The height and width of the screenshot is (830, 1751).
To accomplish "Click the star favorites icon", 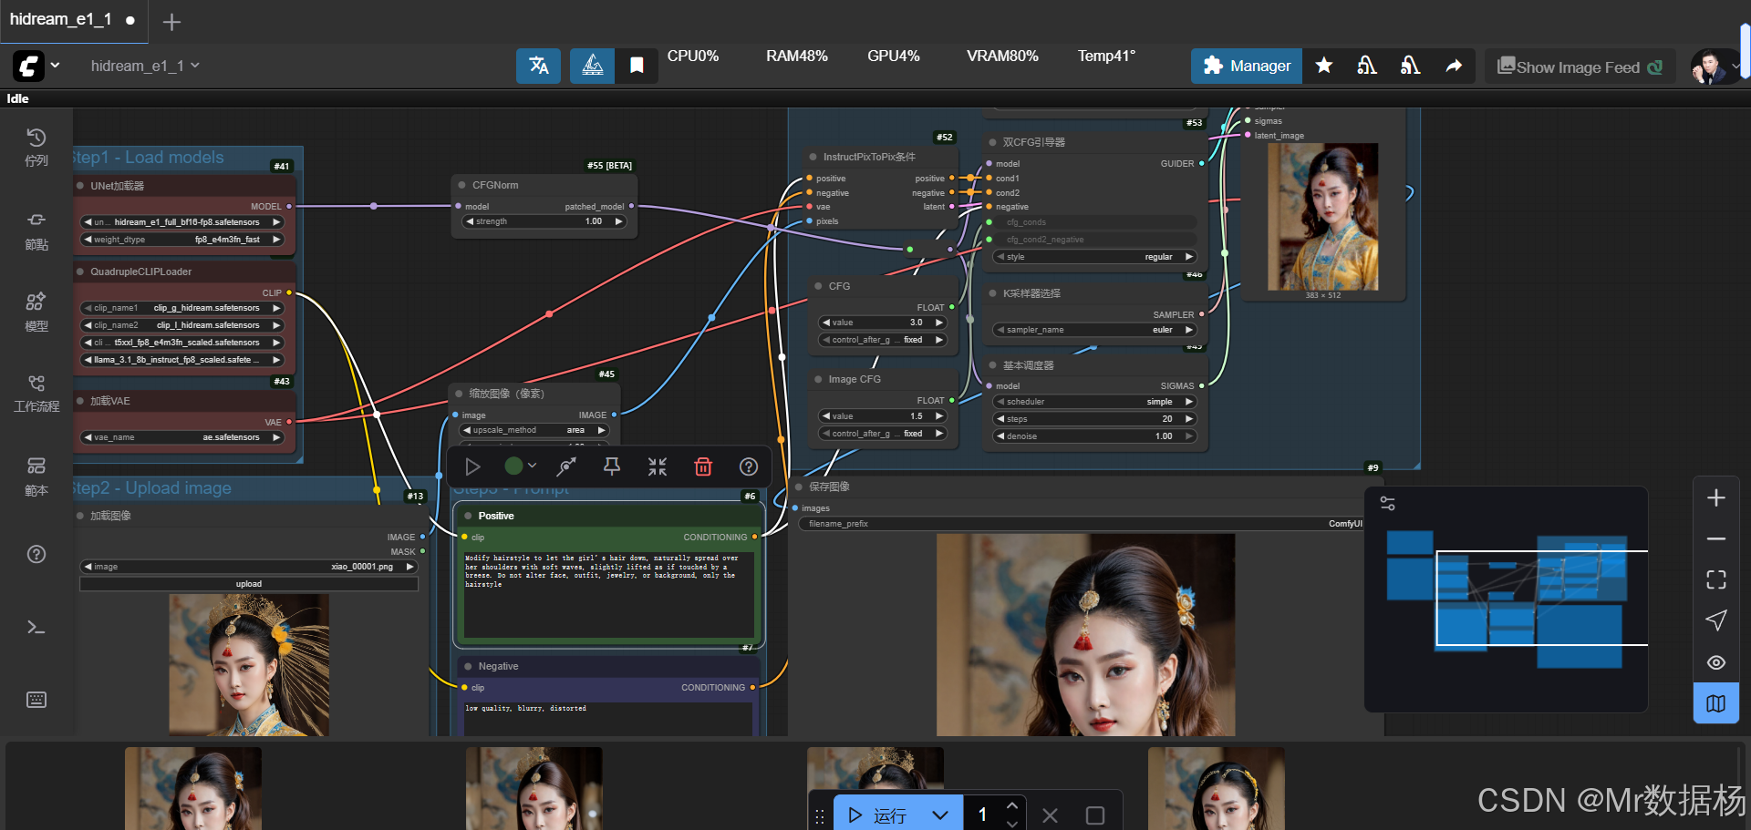I will coord(1324,66).
